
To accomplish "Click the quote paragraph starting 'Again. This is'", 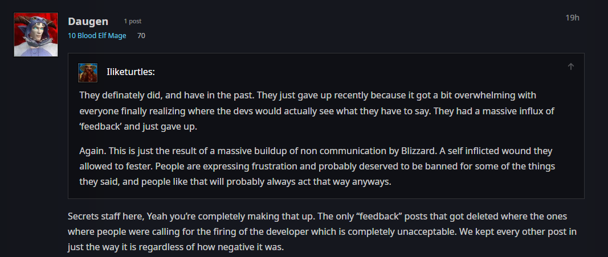I will click(x=317, y=166).
